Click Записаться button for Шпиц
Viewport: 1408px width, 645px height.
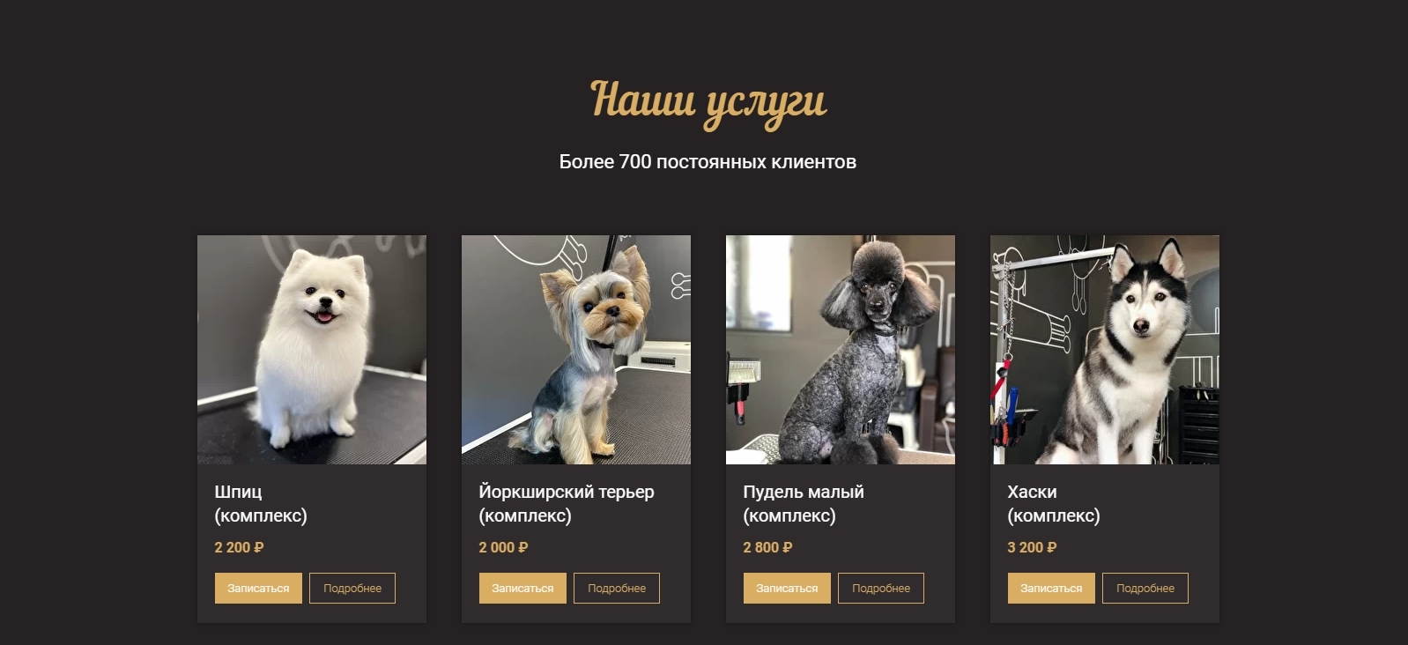tap(258, 589)
